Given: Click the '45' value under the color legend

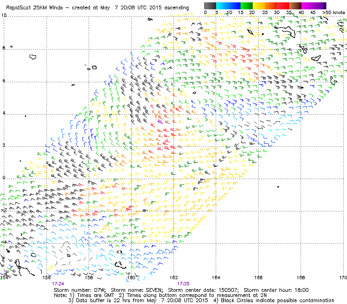Looking at the screenshot, I should 313,13.
